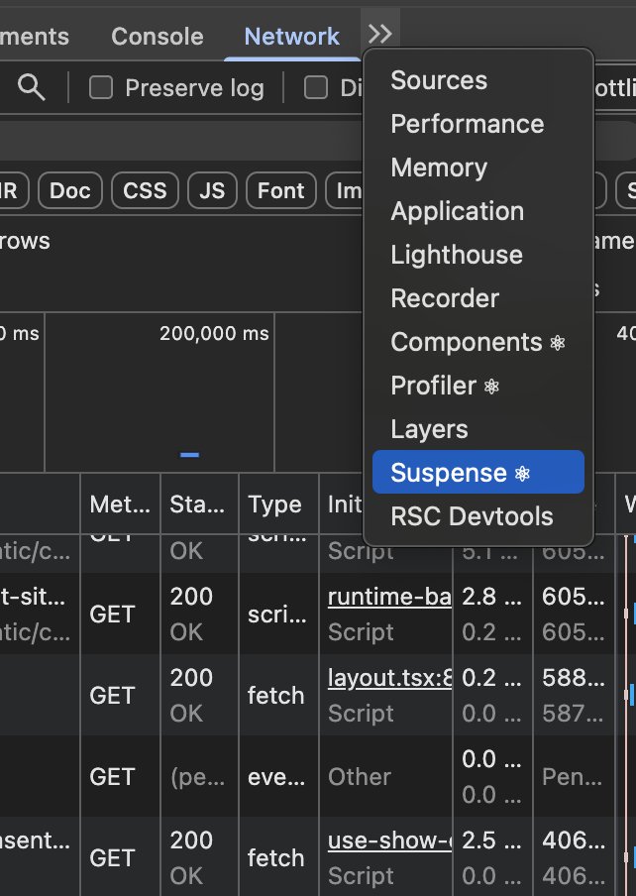The width and height of the screenshot is (636, 896).
Task: Open Sources from the overflow menu
Action: (478, 80)
